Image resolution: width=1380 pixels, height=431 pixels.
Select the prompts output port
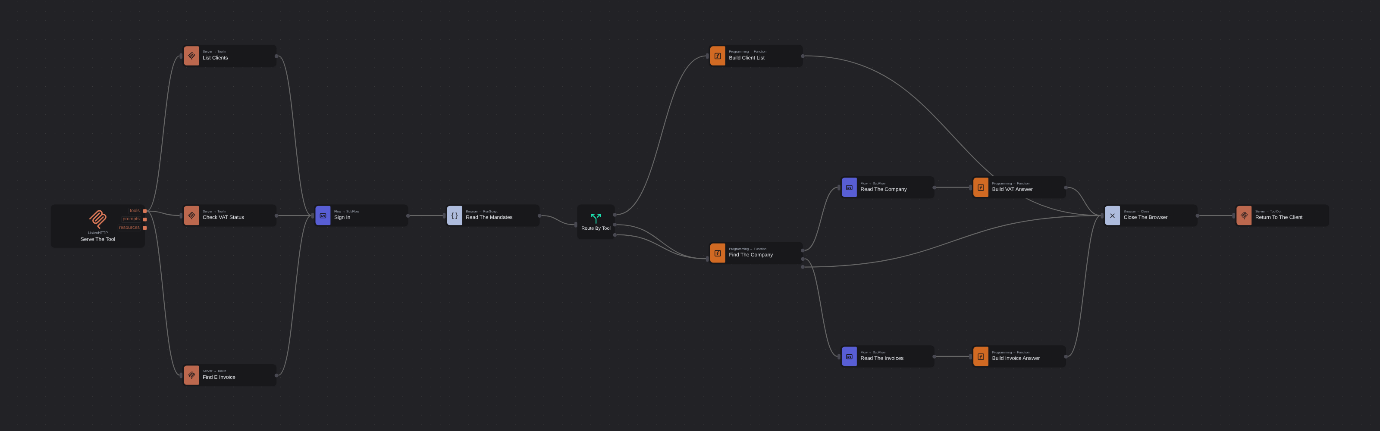coord(144,219)
